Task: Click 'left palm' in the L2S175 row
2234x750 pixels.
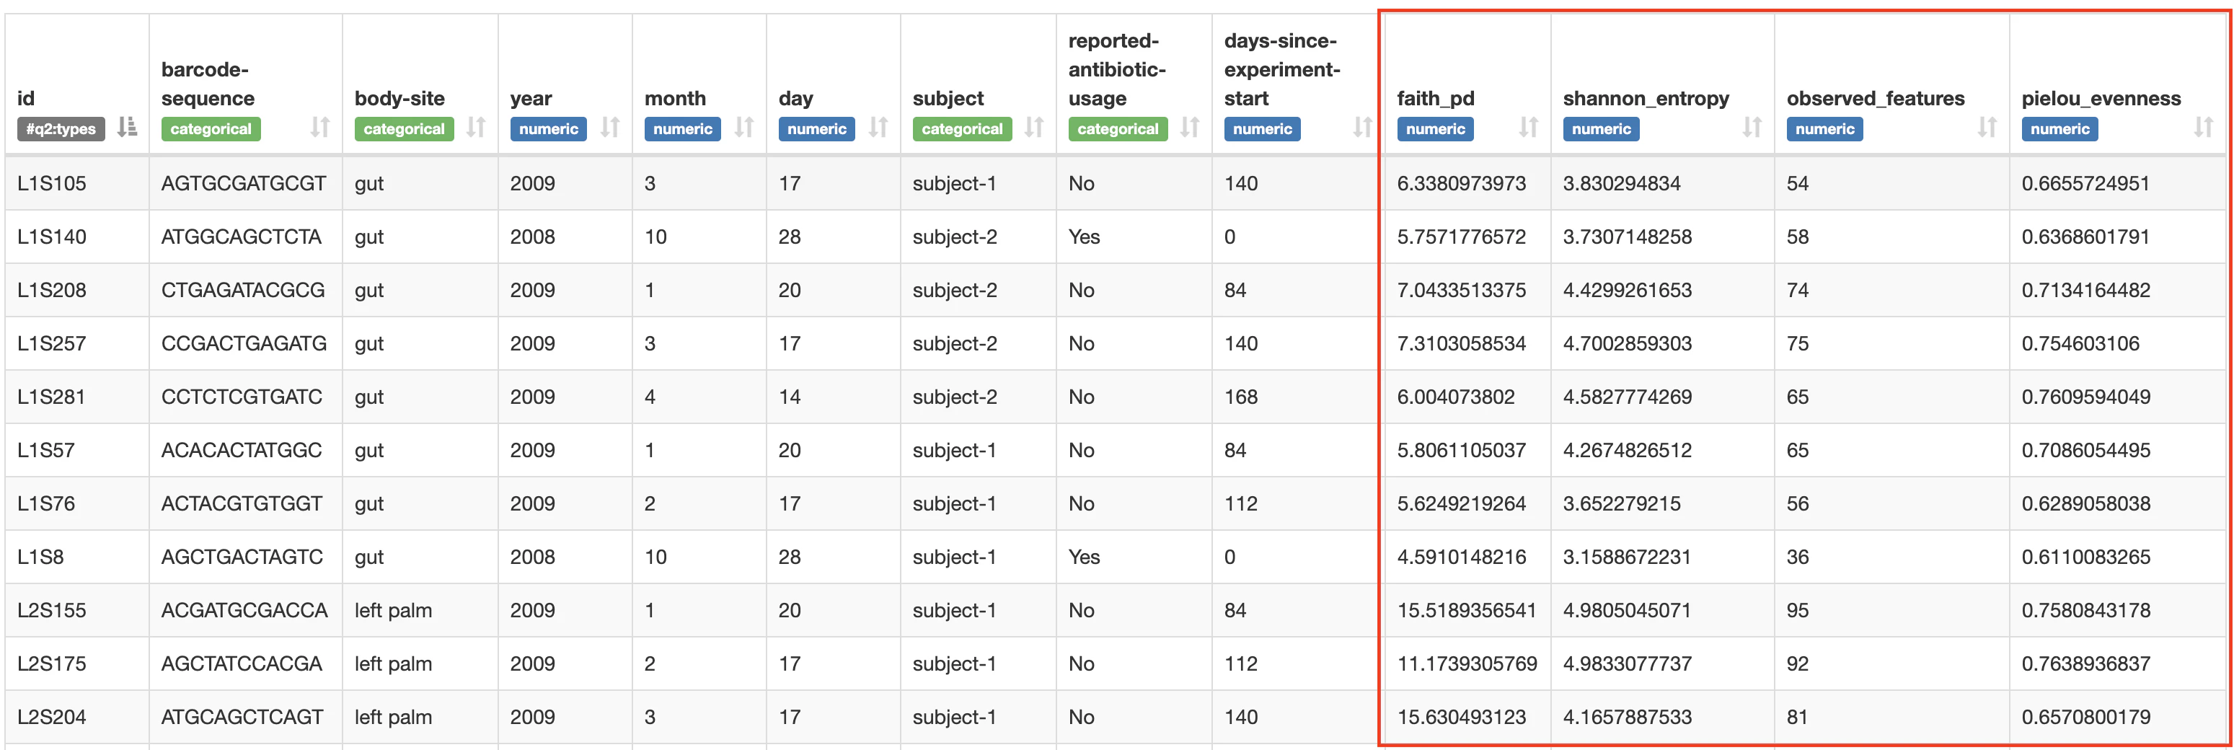Action: (393, 664)
